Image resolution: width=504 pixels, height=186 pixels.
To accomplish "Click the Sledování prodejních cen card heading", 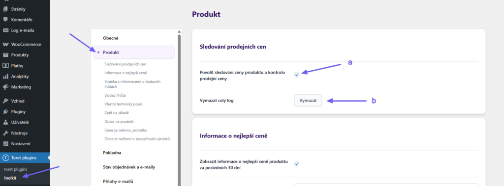I will pos(233,47).
